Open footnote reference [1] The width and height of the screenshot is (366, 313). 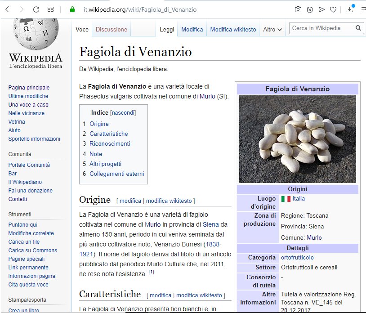[151, 272]
